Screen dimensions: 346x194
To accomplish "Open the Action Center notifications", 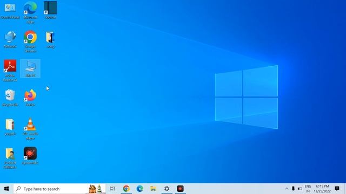I will pyautogui.click(x=337, y=189).
